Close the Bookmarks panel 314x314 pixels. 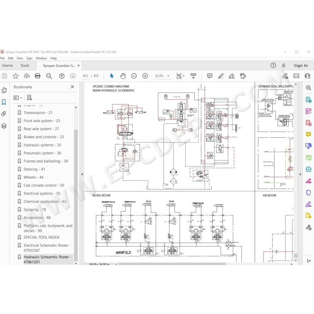click(73, 87)
